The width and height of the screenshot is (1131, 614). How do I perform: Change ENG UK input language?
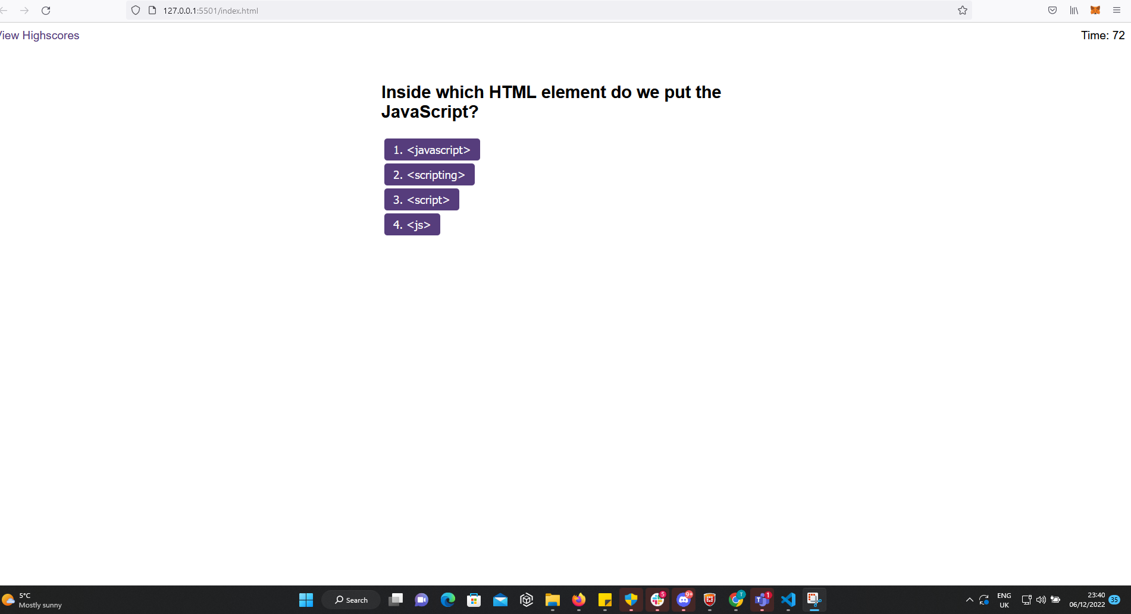tap(1004, 600)
